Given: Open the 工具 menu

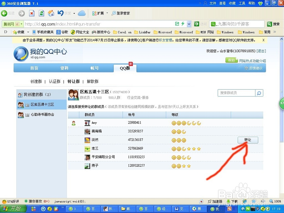Looking at the screenshot, I should 242,3.
